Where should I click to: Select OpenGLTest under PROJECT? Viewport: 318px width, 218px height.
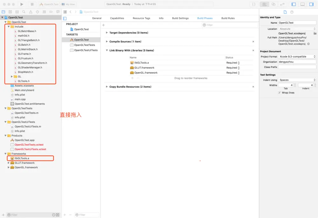[x=81, y=29]
